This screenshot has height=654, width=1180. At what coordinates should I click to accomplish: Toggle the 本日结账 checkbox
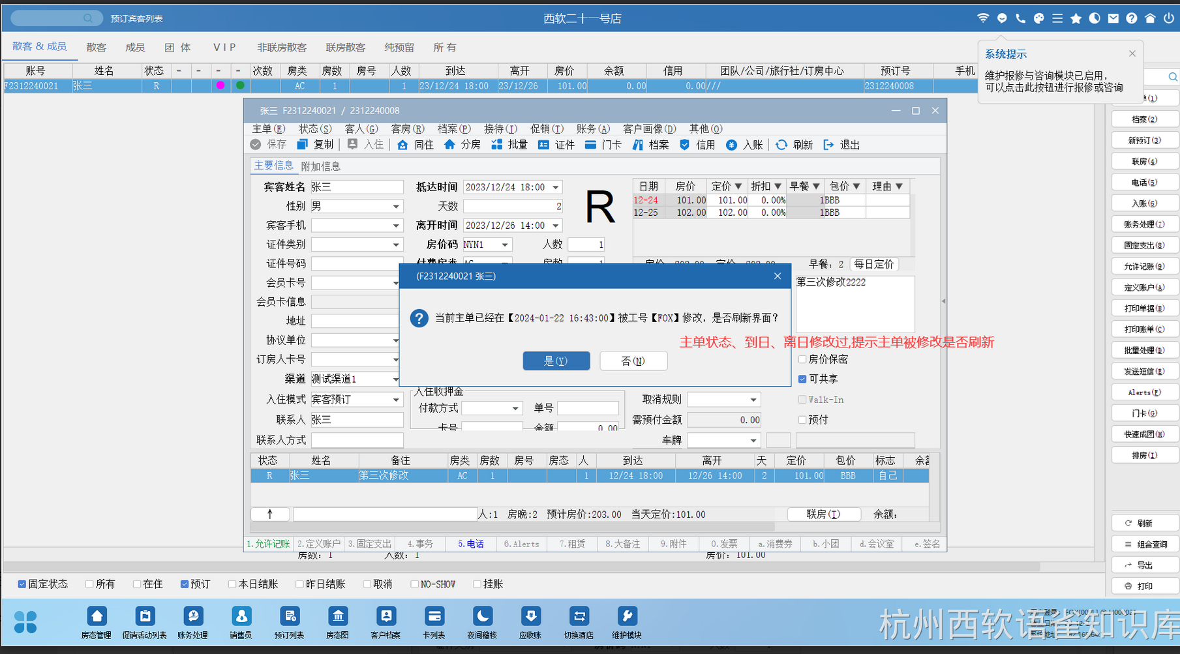coord(232,584)
